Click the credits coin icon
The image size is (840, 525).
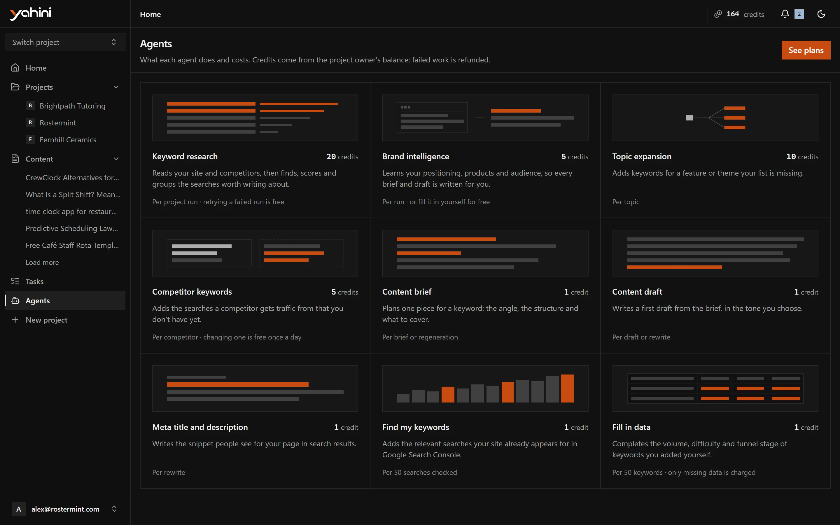(x=718, y=14)
